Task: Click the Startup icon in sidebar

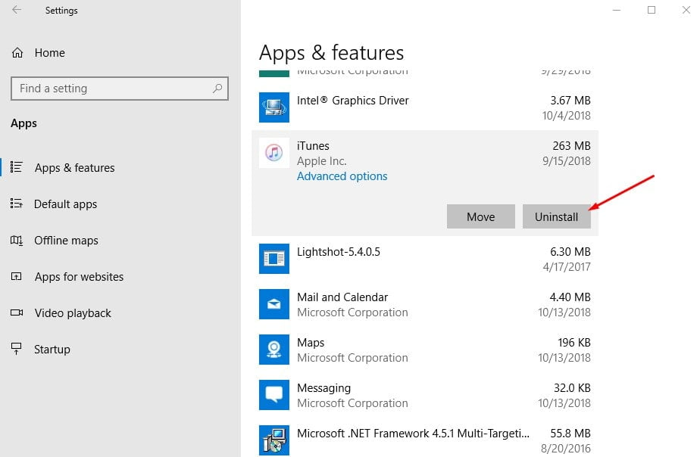Action: pyautogui.click(x=16, y=349)
